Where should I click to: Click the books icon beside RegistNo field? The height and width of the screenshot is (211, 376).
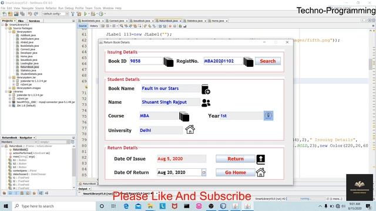click(x=249, y=62)
